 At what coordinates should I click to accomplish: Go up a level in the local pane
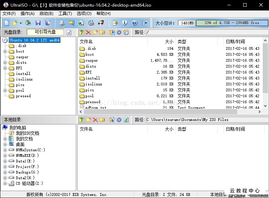point(81,120)
